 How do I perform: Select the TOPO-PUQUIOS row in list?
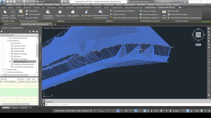(x=19, y=82)
